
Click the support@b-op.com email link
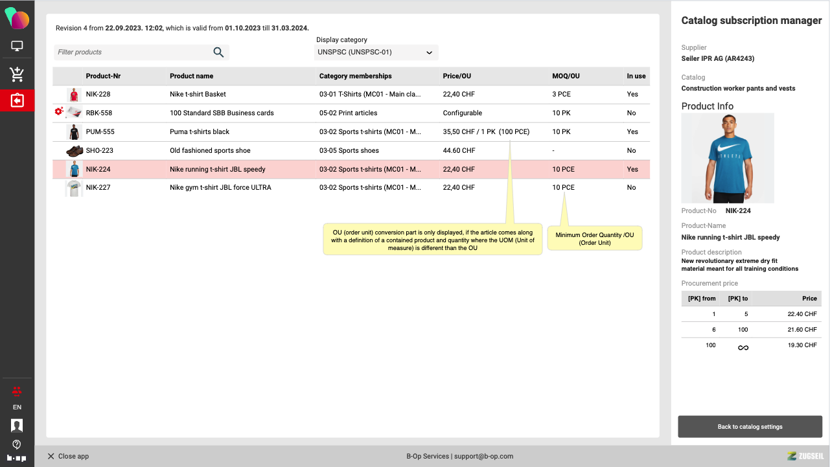484,456
